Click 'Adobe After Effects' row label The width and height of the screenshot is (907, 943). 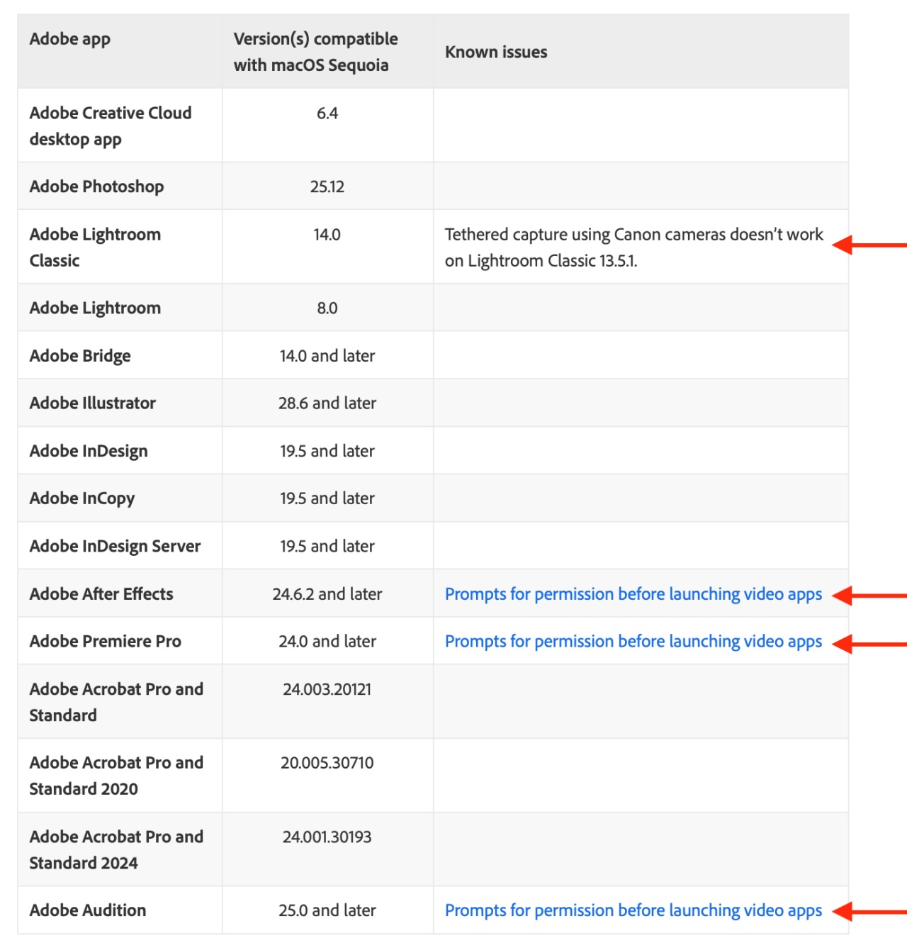point(101,594)
